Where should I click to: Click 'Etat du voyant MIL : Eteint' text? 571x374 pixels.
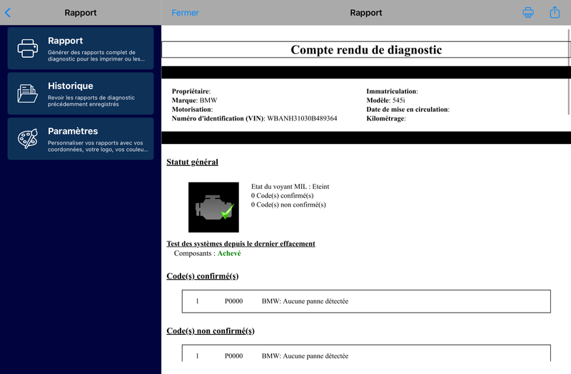(x=290, y=187)
